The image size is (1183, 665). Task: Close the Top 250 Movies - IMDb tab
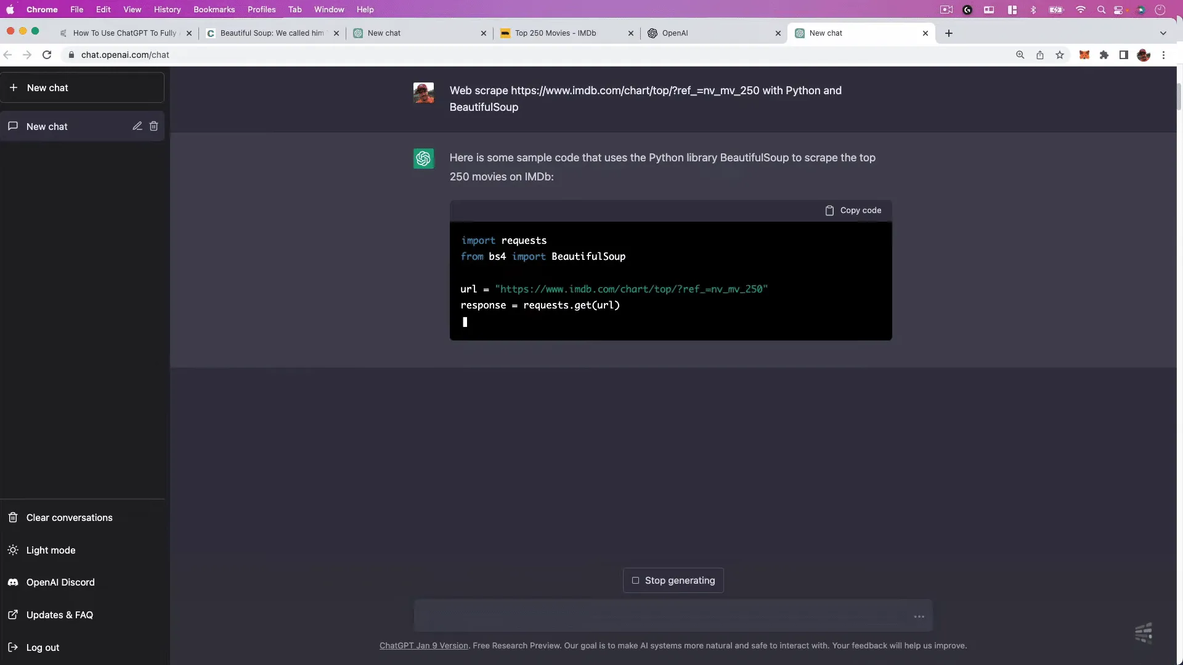(x=631, y=33)
